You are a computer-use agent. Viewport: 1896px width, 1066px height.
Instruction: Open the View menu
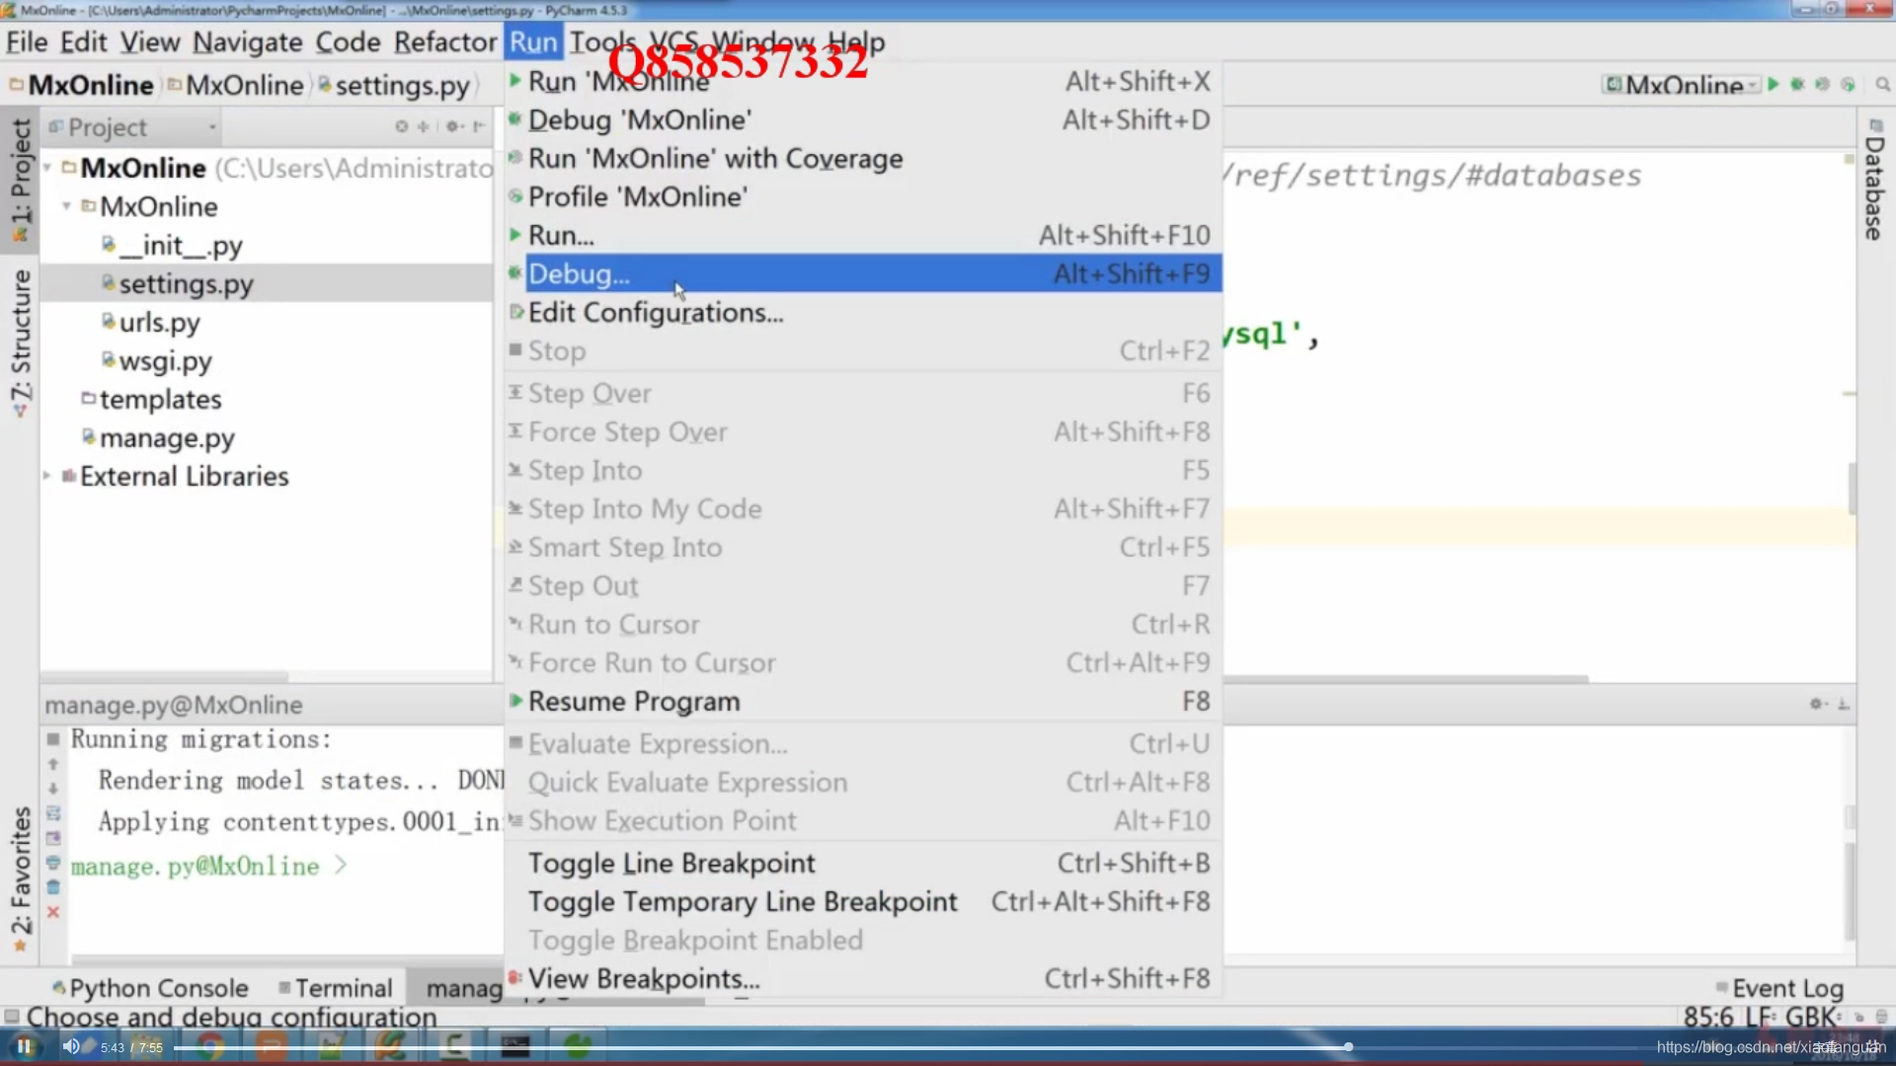point(150,42)
